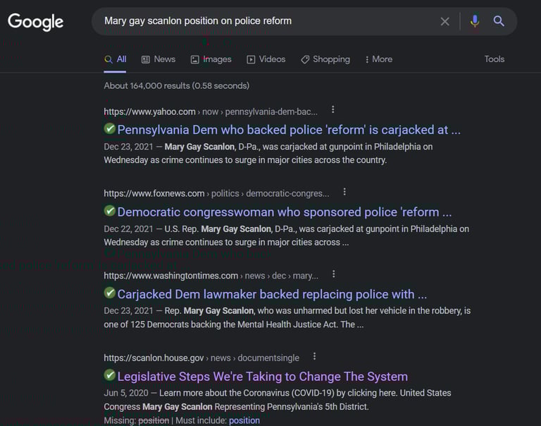Click the scanlon.house.gov result URL
The height and width of the screenshot is (426, 541).
tap(201, 358)
